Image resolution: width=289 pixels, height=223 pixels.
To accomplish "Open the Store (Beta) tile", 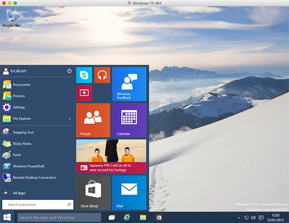I will coord(93,192).
